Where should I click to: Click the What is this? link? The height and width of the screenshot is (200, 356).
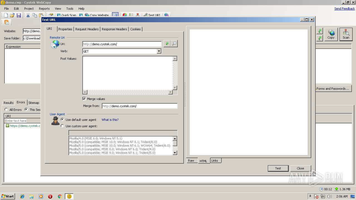tap(110, 120)
